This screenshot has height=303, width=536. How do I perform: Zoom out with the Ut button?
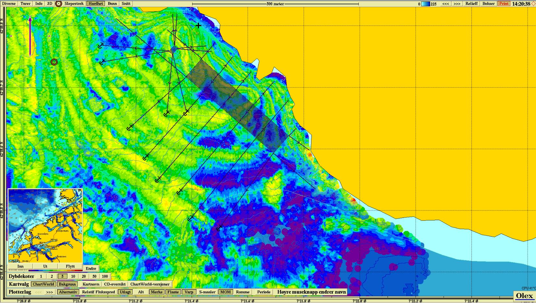pyautogui.click(x=45, y=266)
